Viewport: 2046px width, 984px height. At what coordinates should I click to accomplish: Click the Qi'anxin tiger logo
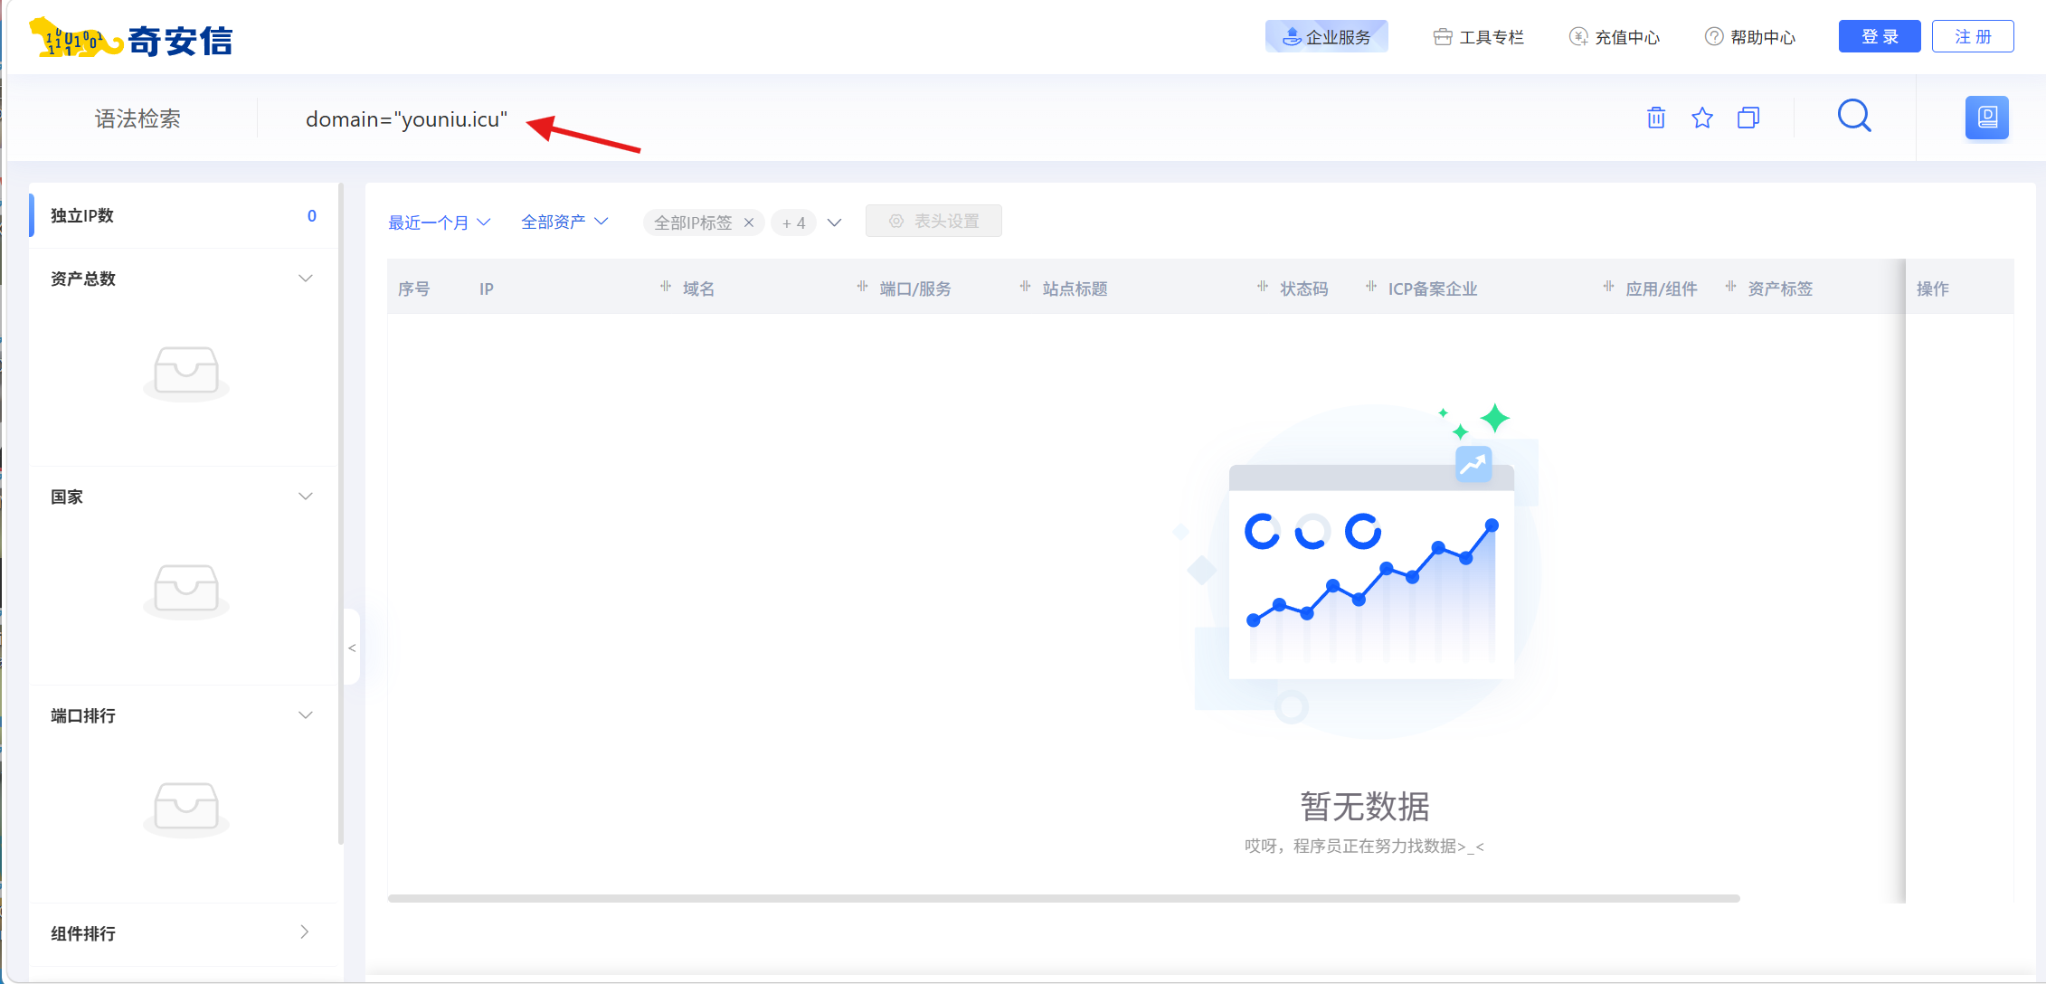coord(131,39)
